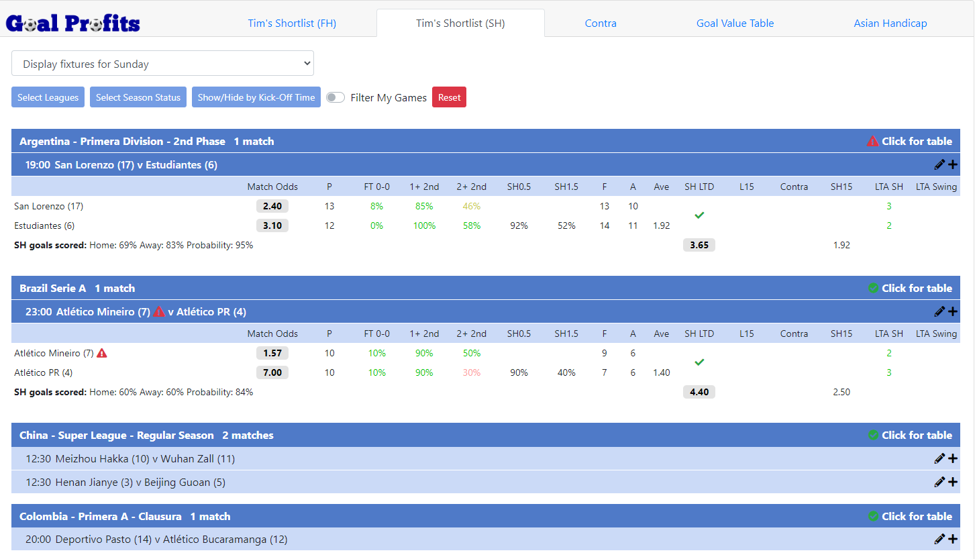The image size is (975, 559).
Task: Click Estudiantes SH0.5 value 92%
Action: coord(519,225)
